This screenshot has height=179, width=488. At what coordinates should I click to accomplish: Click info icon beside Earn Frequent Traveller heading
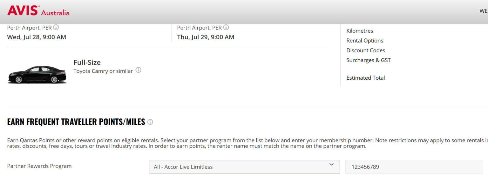pyautogui.click(x=150, y=122)
